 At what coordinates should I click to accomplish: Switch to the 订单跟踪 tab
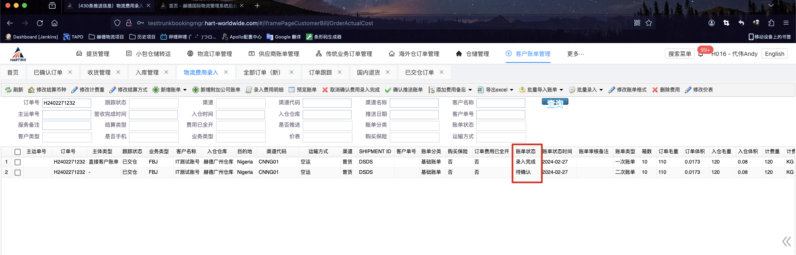click(x=320, y=72)
